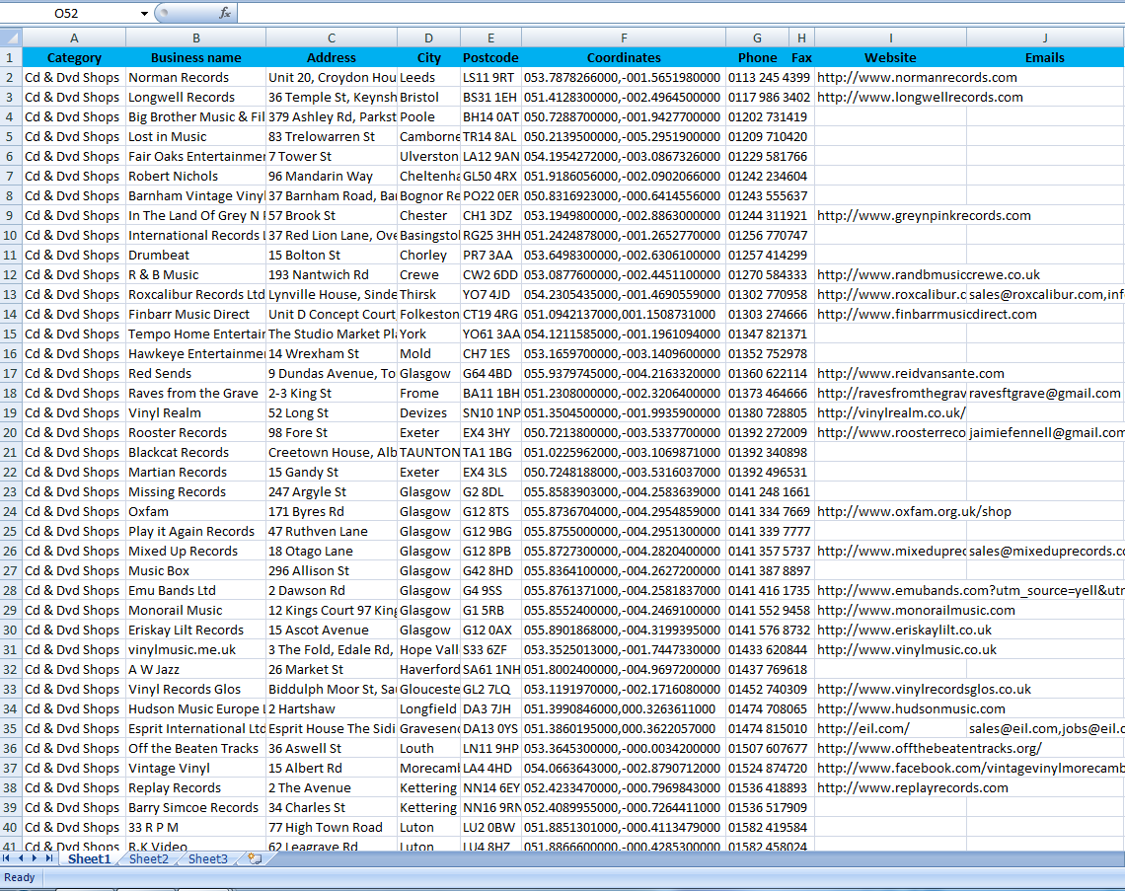Click inside the formula bar input

680,13
